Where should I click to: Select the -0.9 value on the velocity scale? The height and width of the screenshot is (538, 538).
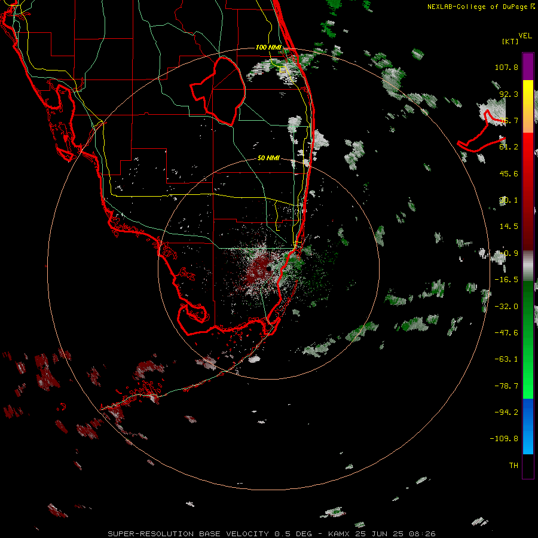[x=509, y=253]
